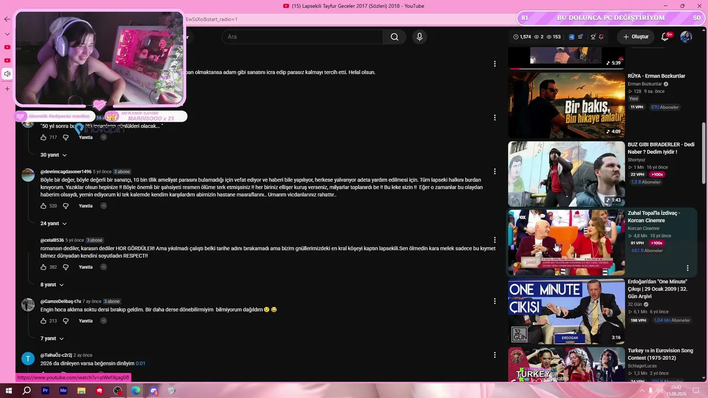Click the Korcan Cinemre channel name
Image resolution: width=708 pixels, height=398 pixels.
(x=643, y=228)
